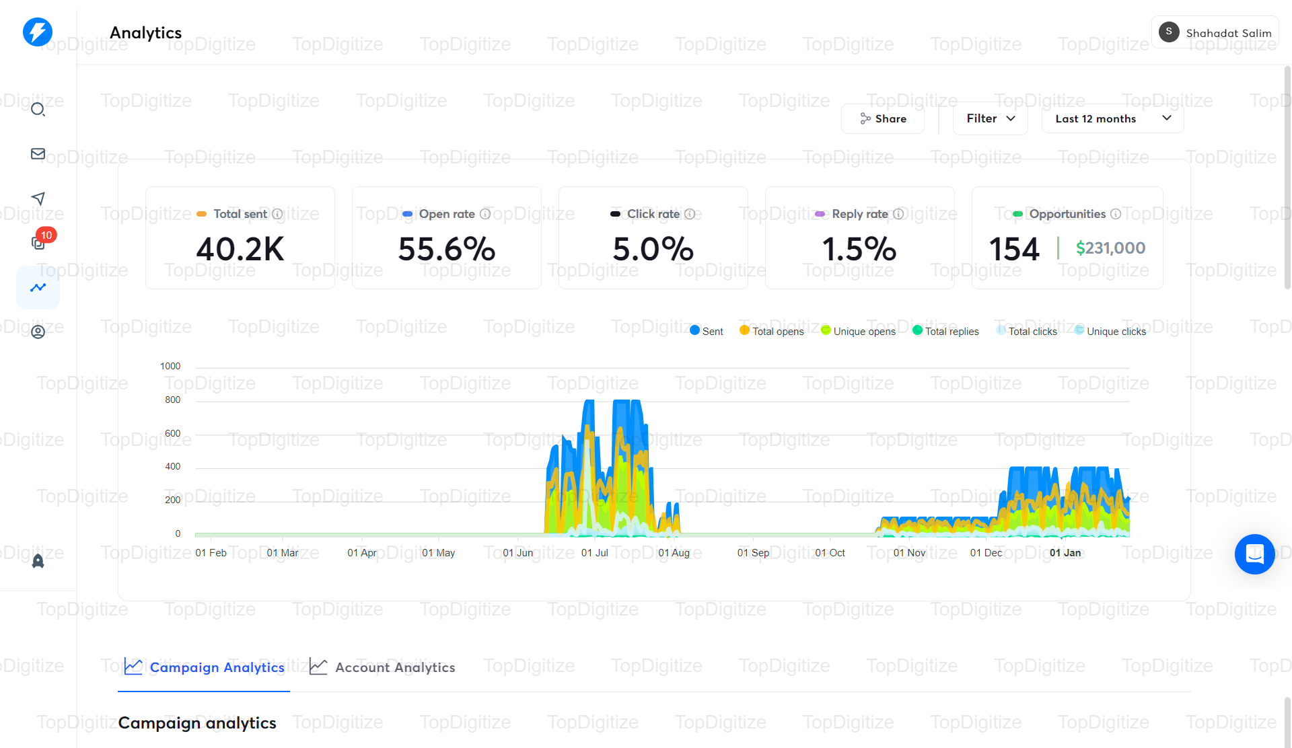
Task: Click the 01 Jan axis label
Action: (1065, 553)
